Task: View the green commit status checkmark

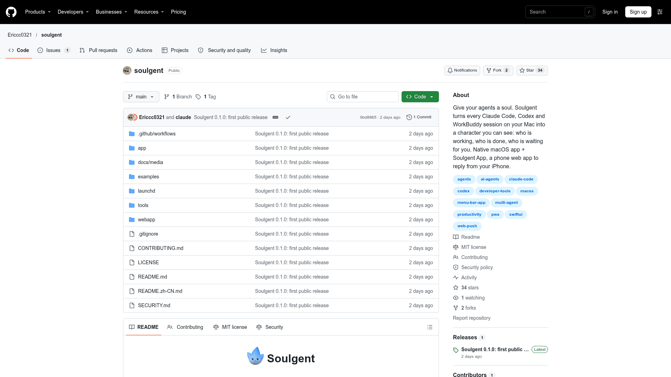Action: 288,117
